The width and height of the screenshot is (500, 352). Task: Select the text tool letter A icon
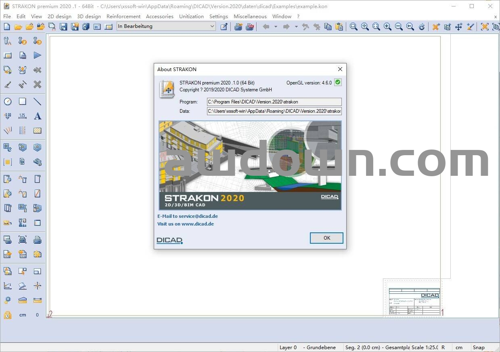pyautogui.click(x=38, y=116)
